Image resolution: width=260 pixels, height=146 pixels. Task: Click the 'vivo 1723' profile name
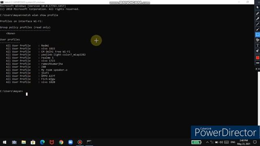pyautogui.click(x=48, y=61)
